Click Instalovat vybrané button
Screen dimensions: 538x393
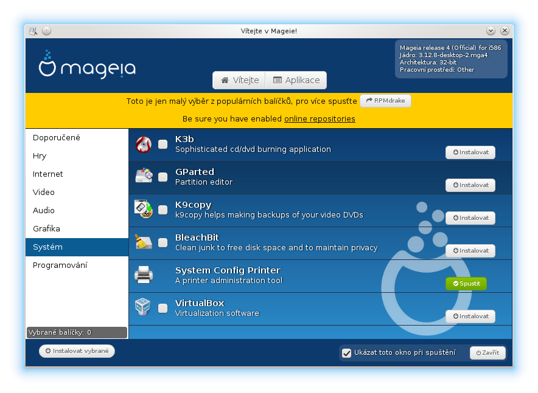pos(77,351)
